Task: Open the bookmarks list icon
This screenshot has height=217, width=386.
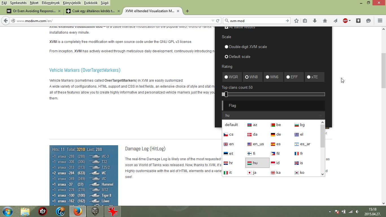Action: click(x=305, y=21)
